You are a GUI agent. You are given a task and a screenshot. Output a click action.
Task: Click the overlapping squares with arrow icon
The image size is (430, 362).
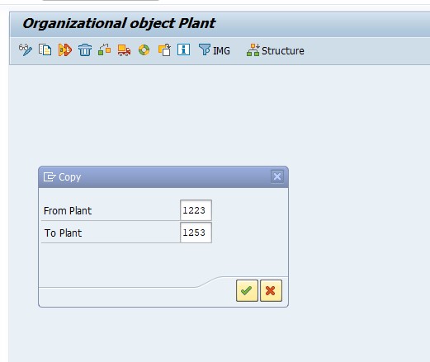pyautogui.click(x=164, y=50)
